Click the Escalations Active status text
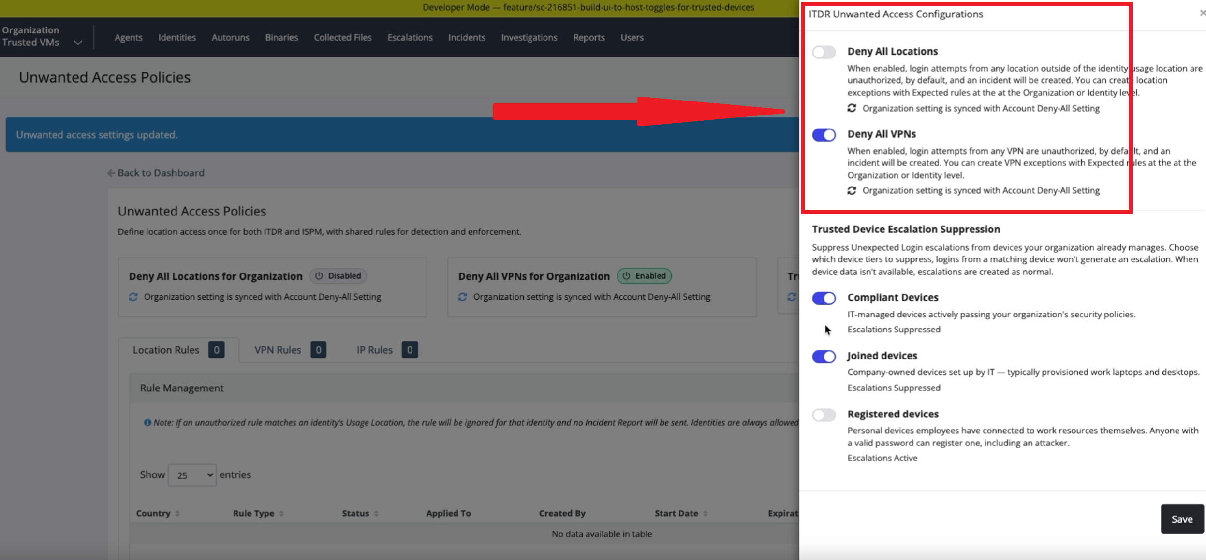 tap(882, 458)
